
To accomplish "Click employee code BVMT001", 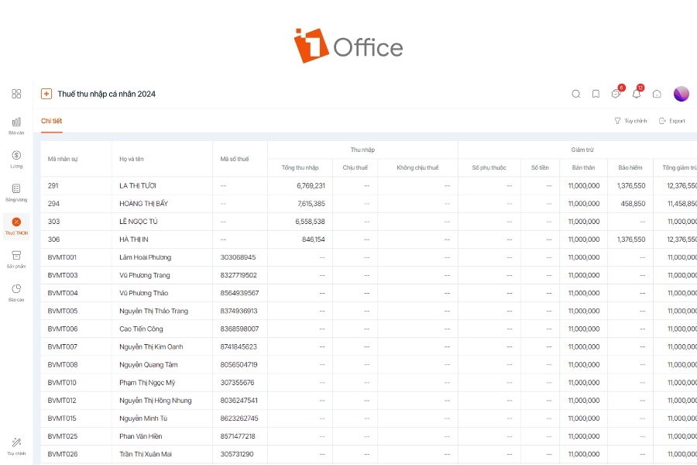I will coord(62,257).
